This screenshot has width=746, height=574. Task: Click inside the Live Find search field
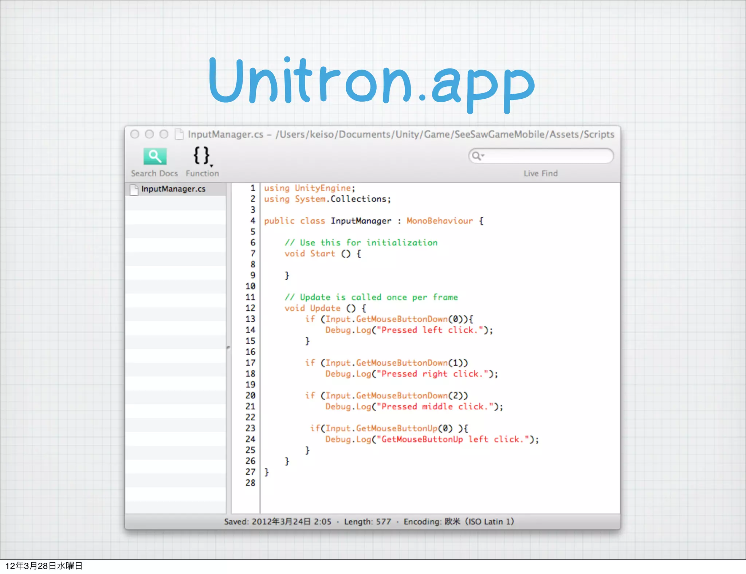coord(541,156)
